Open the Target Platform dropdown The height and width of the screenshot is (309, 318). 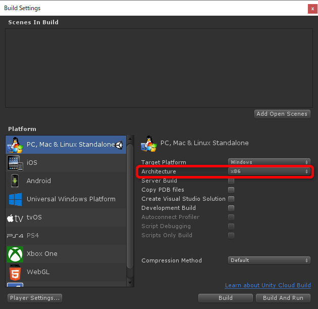pos(269,162)
